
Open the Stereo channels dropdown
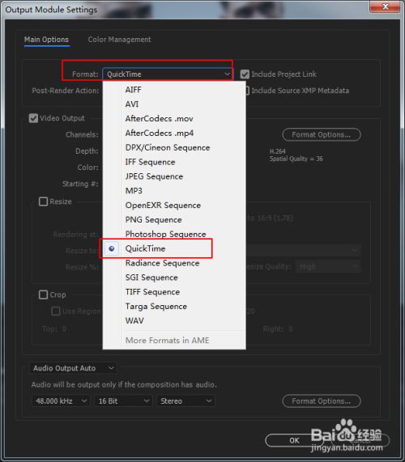(185, 401)
